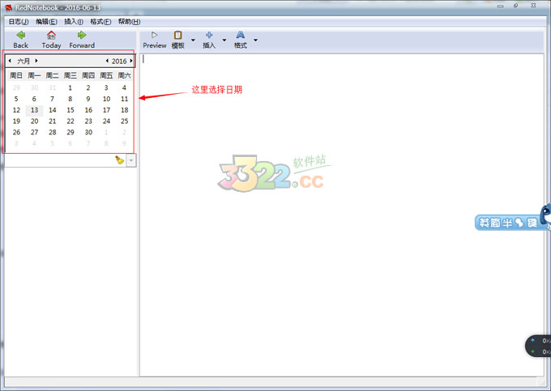This screenshot has height=391, width=551.
Task: Open the 编辑(E) menu
Action: coord(46,22)
